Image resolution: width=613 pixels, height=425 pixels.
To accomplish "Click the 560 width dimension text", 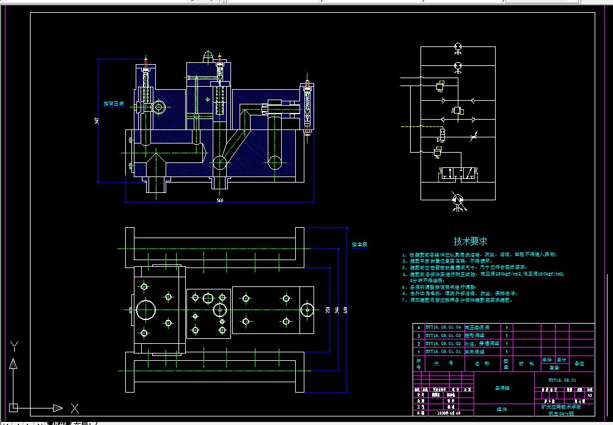I will click(219, 200).
